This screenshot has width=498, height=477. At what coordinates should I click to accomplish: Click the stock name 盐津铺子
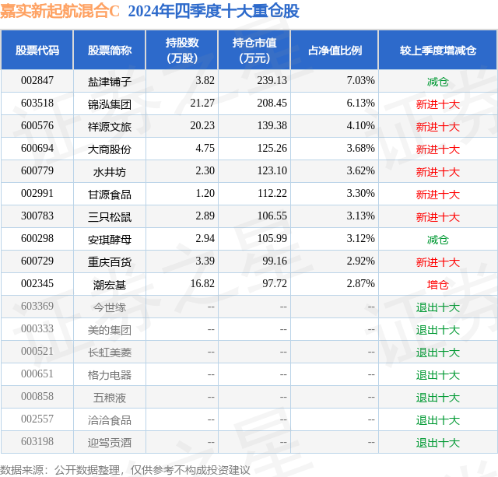(110, 82)
